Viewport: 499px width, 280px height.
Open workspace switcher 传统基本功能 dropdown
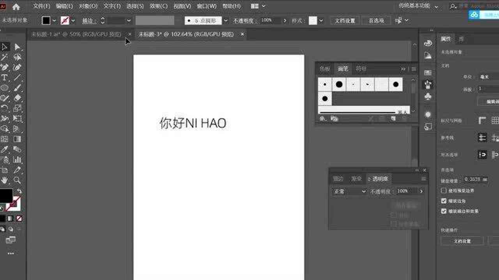pyautogui.click(x=418, y=6)
